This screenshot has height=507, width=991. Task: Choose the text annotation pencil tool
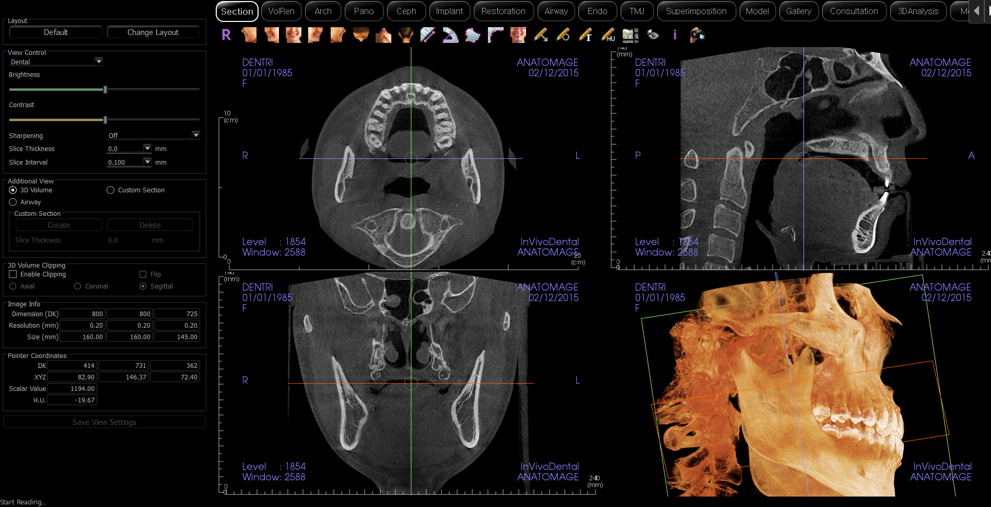(586, 35)
